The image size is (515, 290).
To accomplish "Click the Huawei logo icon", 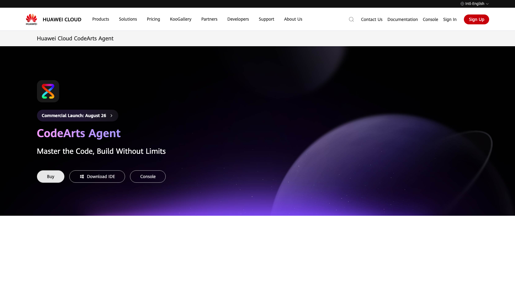I will pyautogui.click(x=31, y=19).
